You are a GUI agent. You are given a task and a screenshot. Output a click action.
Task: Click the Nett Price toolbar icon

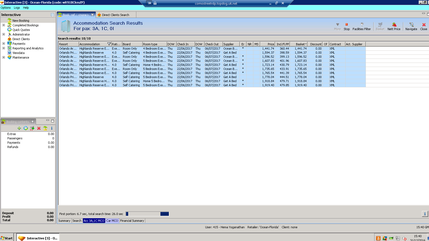[x=394, y=25]
